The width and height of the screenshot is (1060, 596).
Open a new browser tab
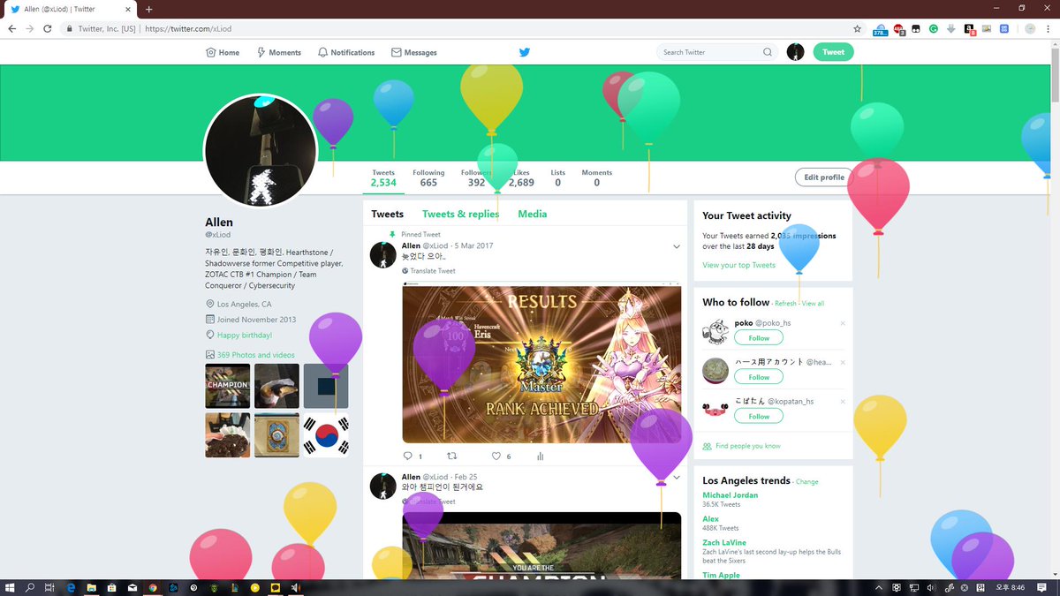[x=148, y=9]
